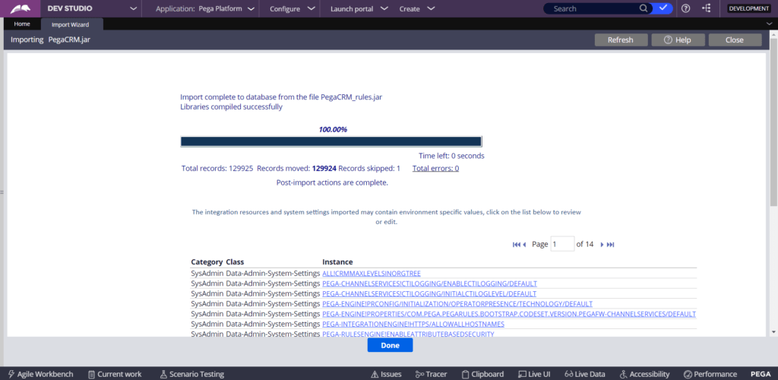Open the Create menu
This screenshot has height=380, width=778.
tap(417, 8)
